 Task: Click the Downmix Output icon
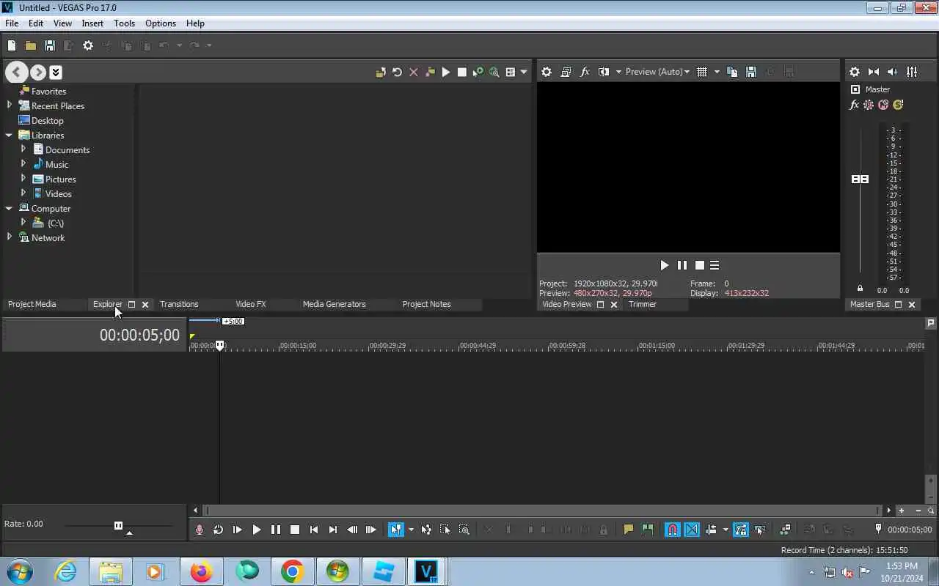[874, 72]
